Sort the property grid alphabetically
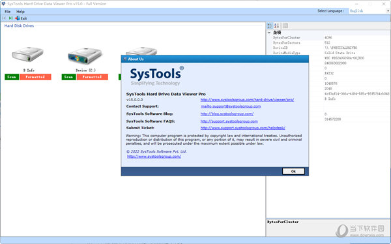 [x=276, y=25]
